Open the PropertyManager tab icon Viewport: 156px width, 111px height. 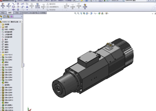point(4,16)
